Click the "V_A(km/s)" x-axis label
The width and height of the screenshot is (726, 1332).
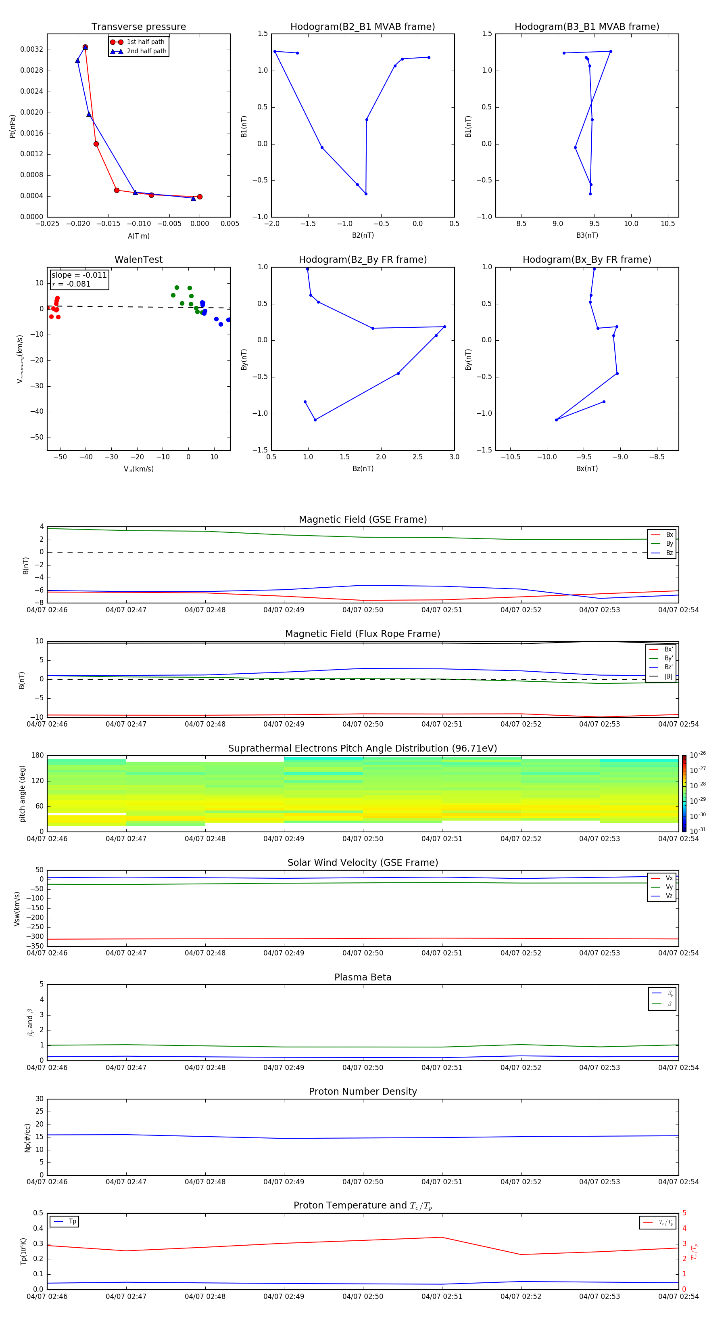[x=138, y=469]
